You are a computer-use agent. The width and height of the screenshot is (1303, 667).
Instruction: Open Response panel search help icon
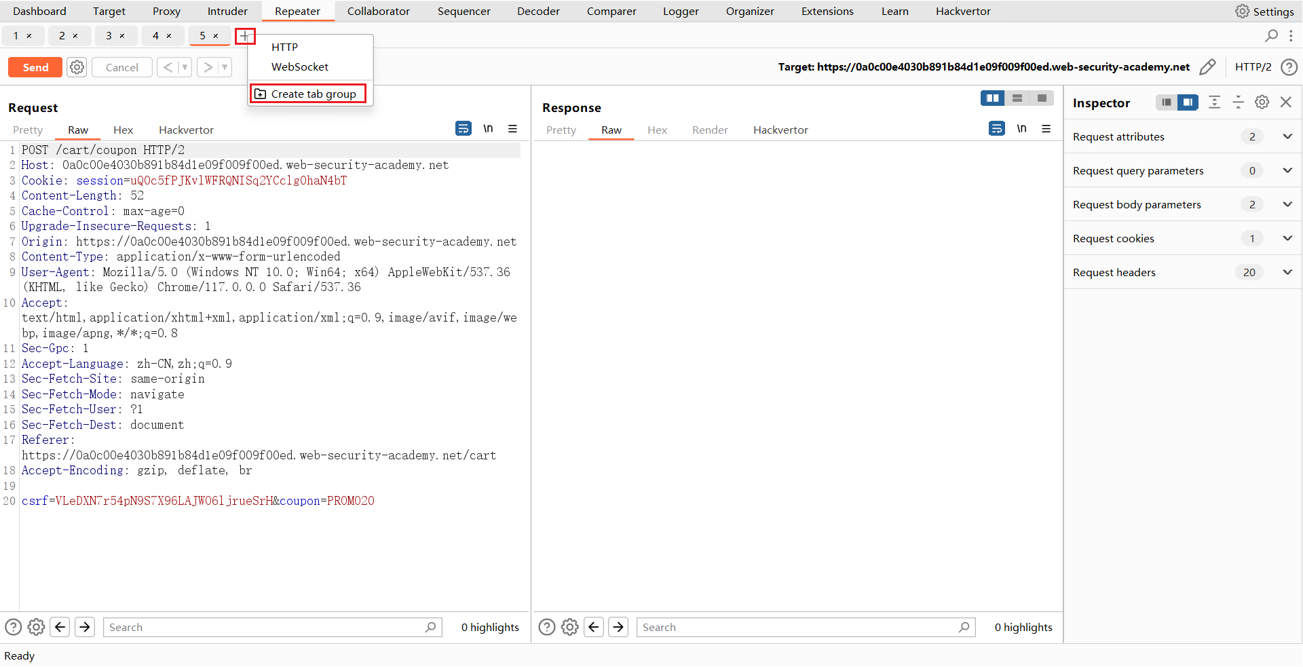[547, 627]
